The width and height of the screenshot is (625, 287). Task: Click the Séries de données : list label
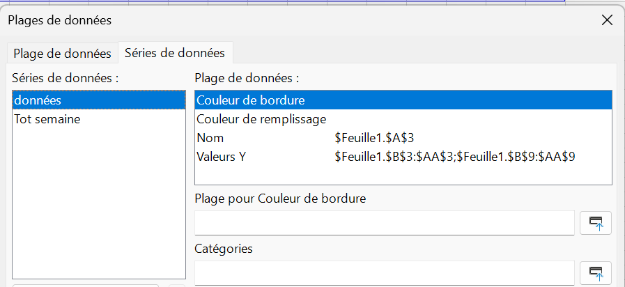click(65, 77)
